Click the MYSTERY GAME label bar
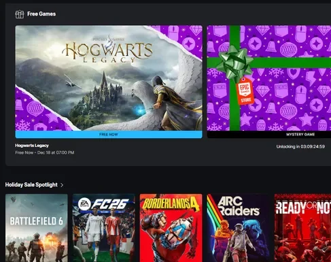 (269, 134)
